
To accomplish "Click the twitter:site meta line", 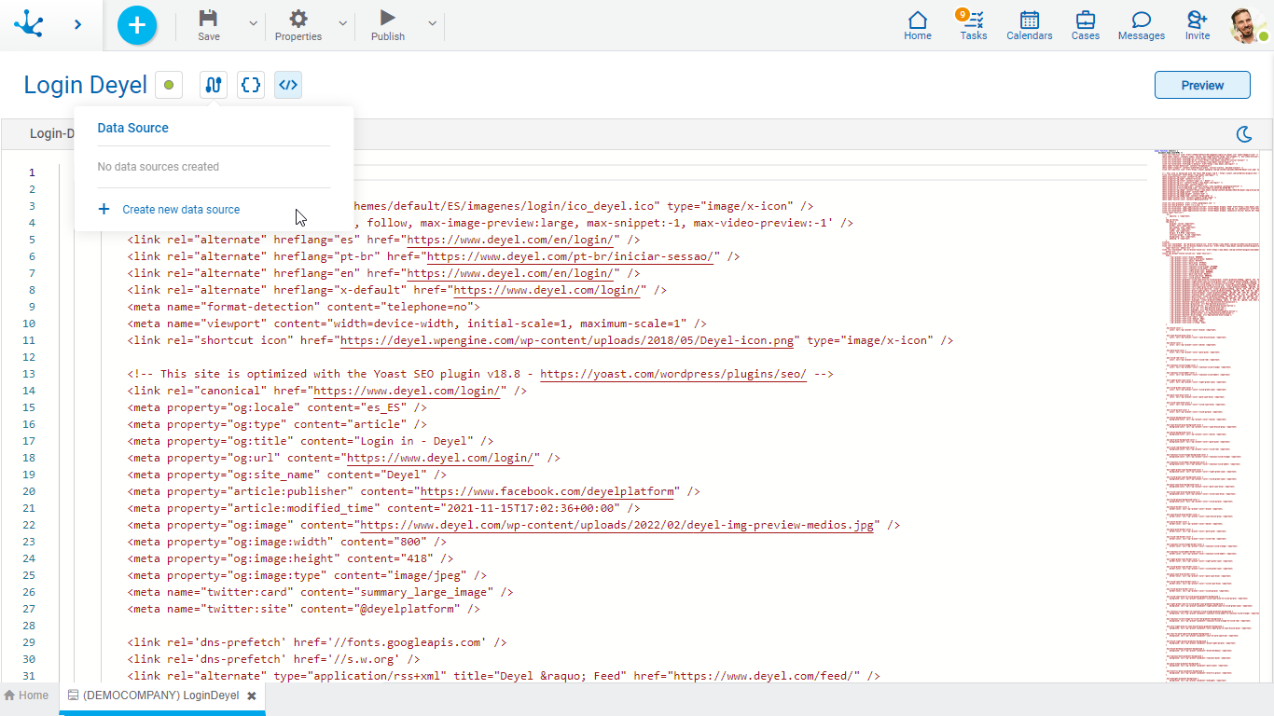I will [304, 609].
